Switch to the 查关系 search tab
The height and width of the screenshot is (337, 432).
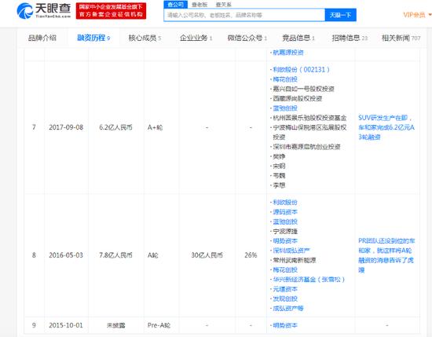223,5
